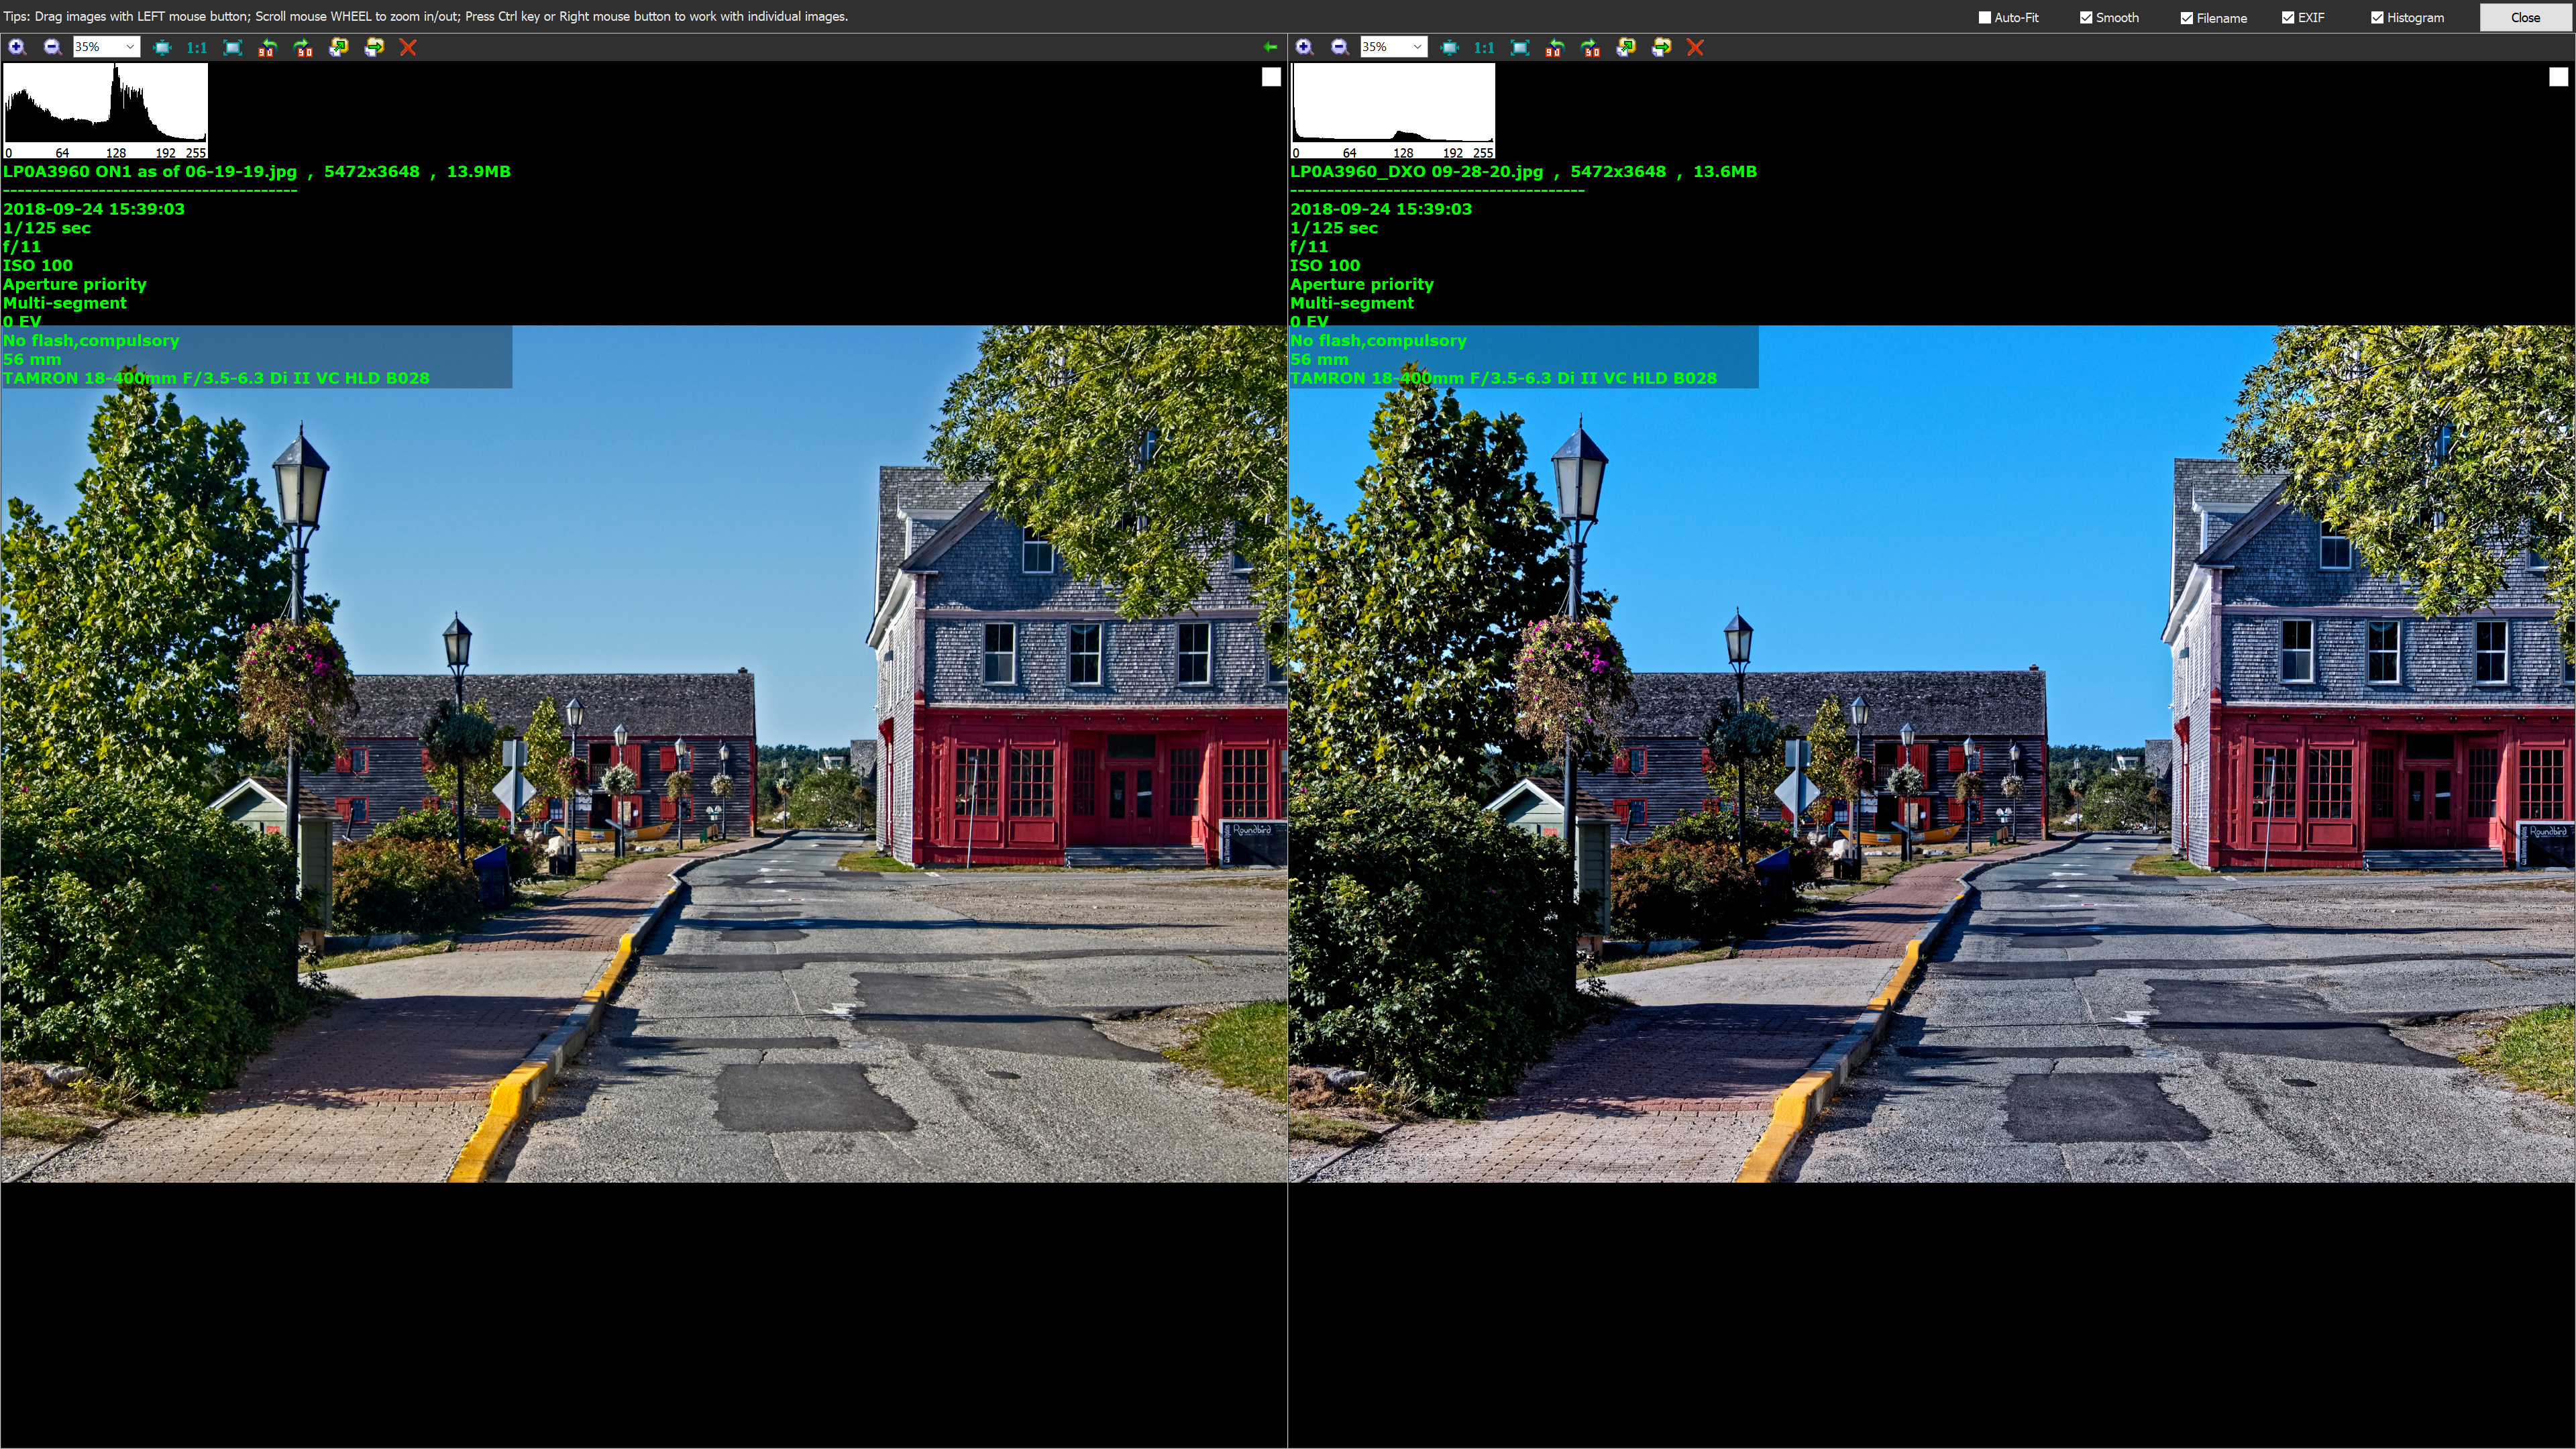Zoom in on the left image
Image resolution: width=2576 pixels, height=1449 pixels.
[17, 47]
